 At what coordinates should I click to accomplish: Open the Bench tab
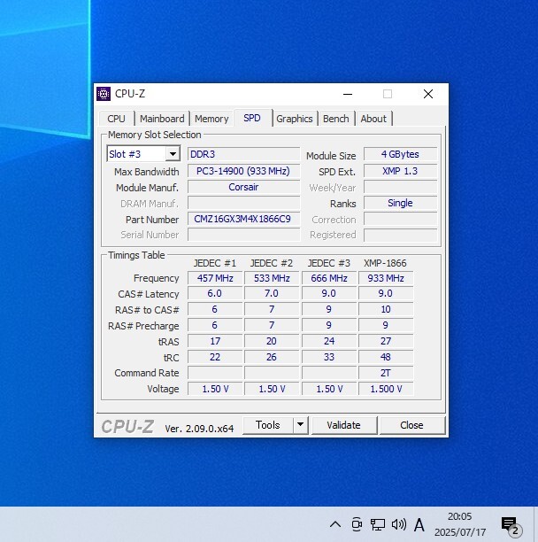tap(336, 119)
